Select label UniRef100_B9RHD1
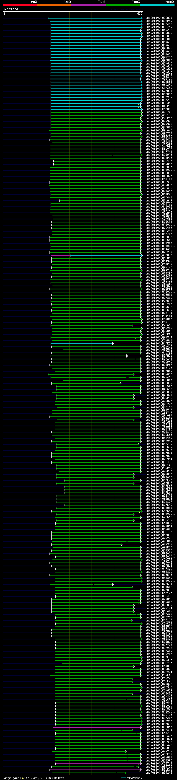 [x=158, y=356]
